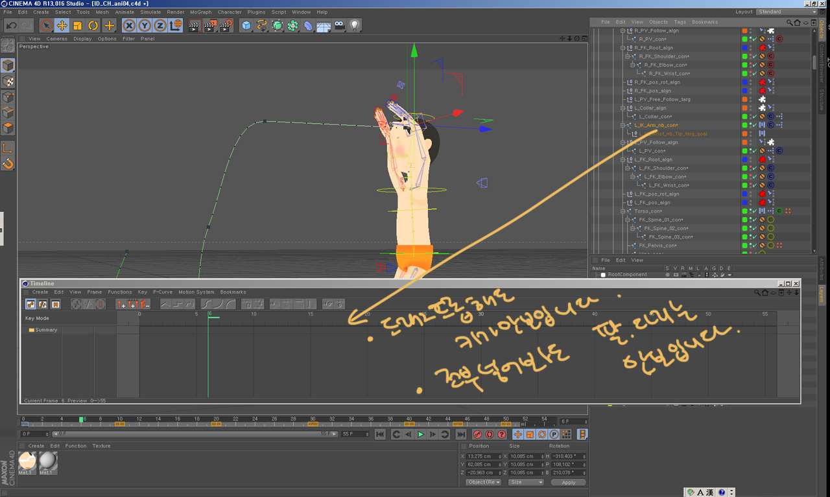Toggle the X axis lock
Screen dimensions: 830x497
coord(129,26)
